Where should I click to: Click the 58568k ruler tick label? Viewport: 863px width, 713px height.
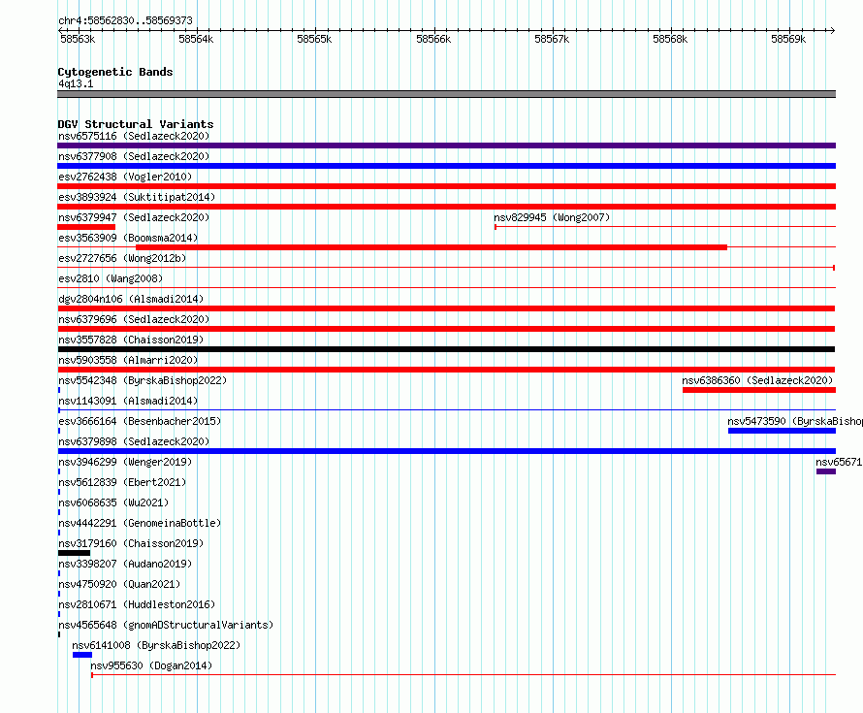(x=670, y=39)
